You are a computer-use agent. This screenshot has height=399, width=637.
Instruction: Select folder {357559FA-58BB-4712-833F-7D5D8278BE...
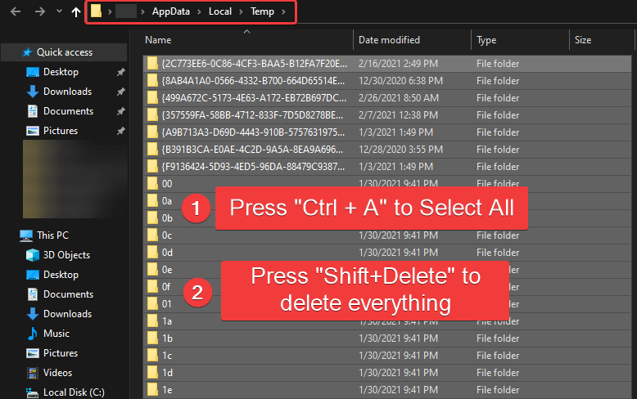tap(387, 115)
